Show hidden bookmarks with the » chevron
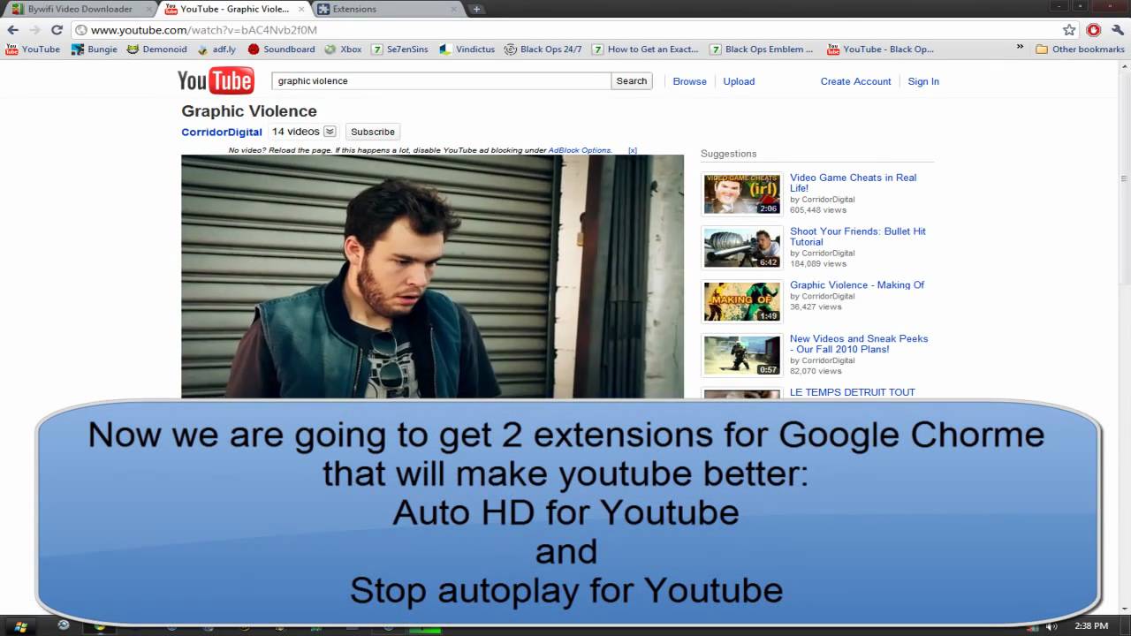 click(1020, 48)
